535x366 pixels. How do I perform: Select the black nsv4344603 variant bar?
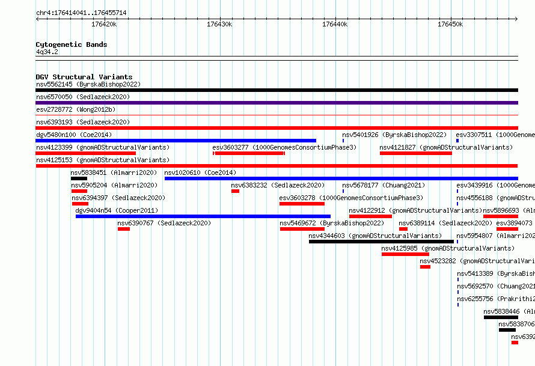(x=382, y=242)
